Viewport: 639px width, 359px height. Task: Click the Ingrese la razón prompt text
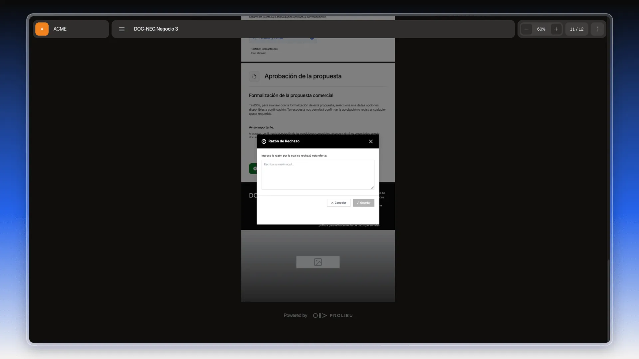pyautogui.click(x=294, y=156)
